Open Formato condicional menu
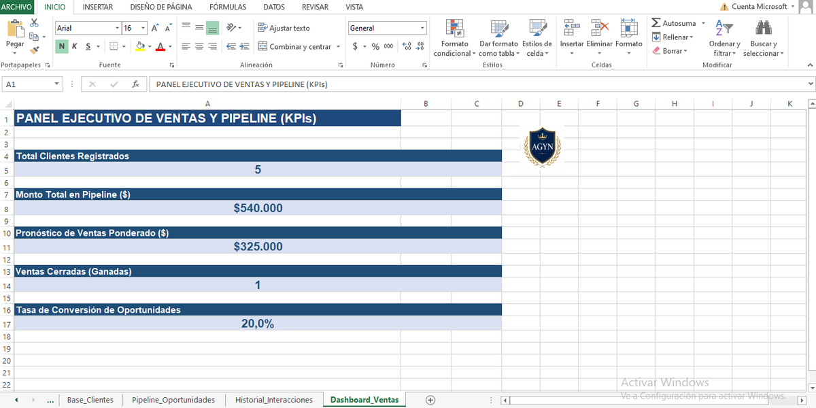Image resolution: width=816 pixels, height=408 pixels. pyautogui.click(x=455, y=37)
